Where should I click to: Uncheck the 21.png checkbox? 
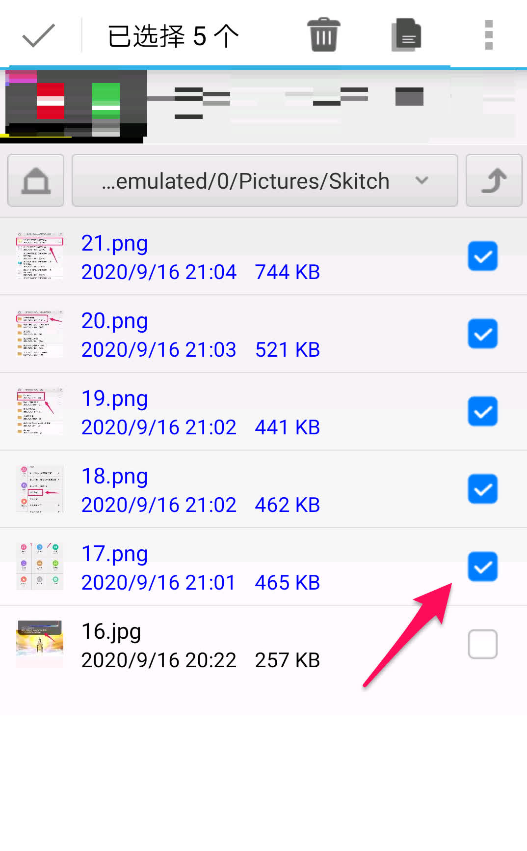pyautogui.click(x=482, y=256)
